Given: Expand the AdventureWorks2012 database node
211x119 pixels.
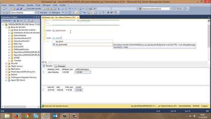Looking at the screenshot, I should tap(9, 38).
